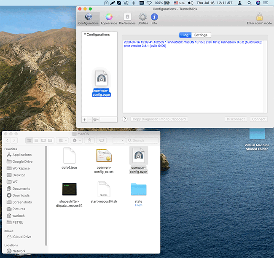The height and width of the screenshot is (258, 274).
Task: Open Notification Center in menu bar
Action: 266,3
